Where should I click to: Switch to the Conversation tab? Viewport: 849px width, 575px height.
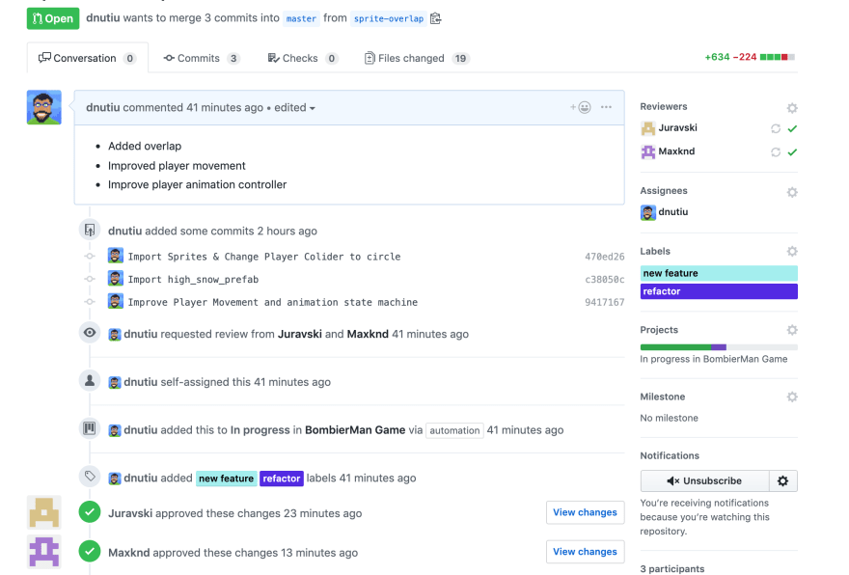point(87,58)
